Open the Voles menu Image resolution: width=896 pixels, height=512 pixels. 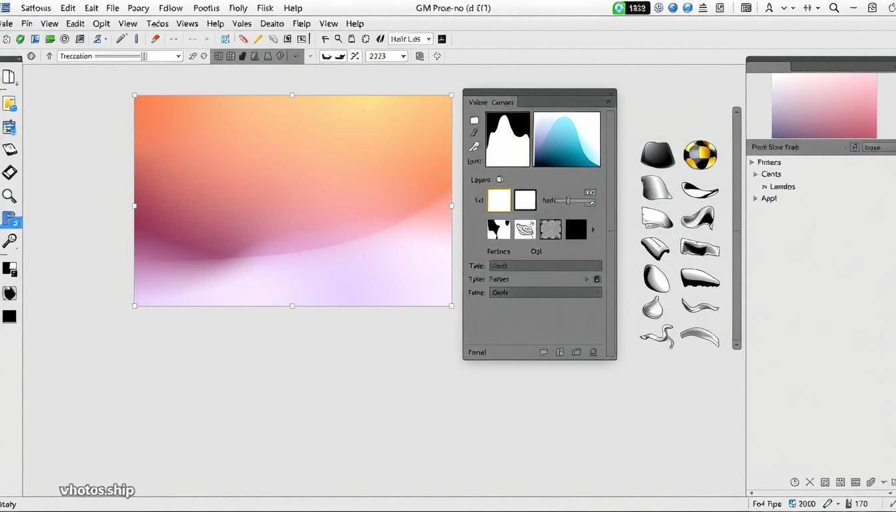coord(241,23)
